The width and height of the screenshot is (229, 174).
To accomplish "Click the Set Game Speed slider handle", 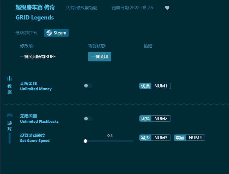I will pyautogui.click(x=85, y=141).
